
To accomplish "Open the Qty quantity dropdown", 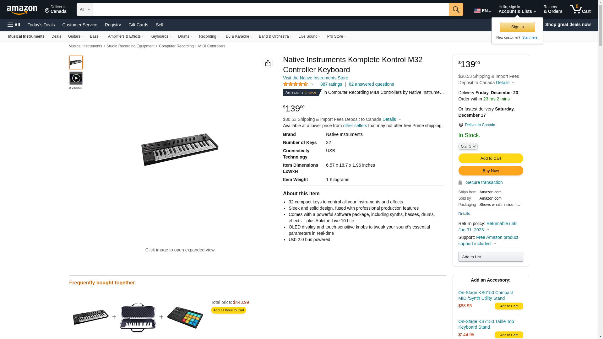I will 468,146.
